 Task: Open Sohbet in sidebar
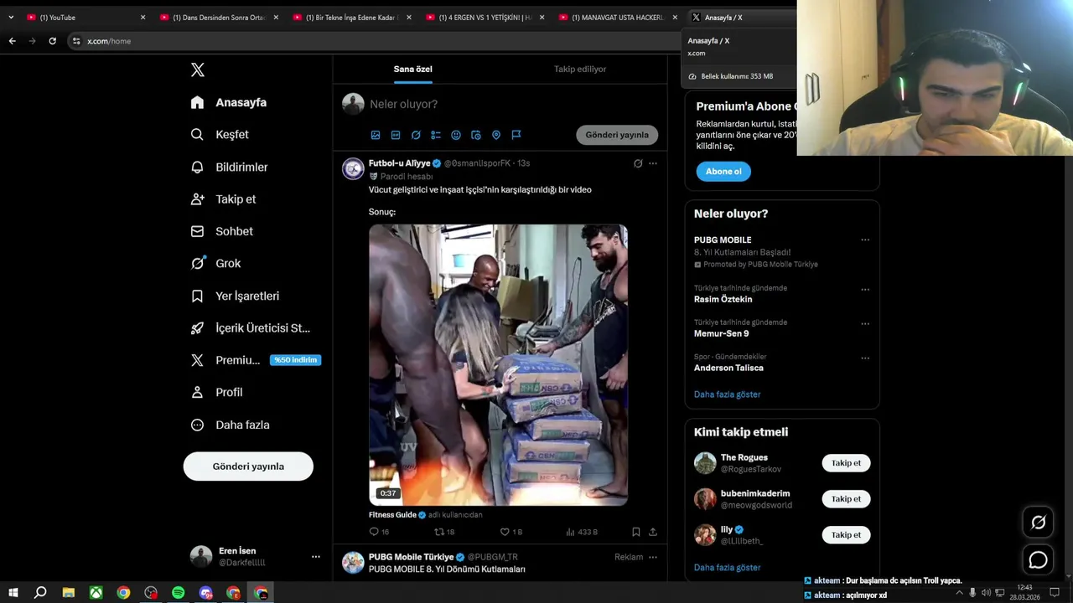pos(222,231)
